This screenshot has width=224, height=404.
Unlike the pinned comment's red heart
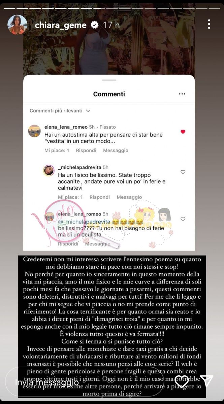(183, 132)
